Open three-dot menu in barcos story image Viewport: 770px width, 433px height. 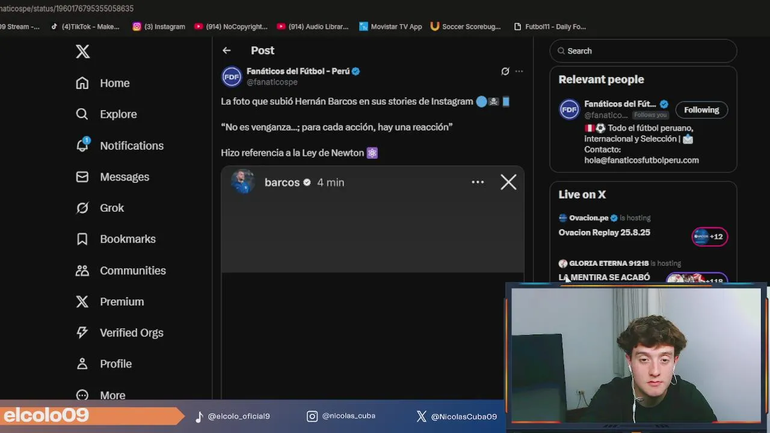tap(478, 182)
